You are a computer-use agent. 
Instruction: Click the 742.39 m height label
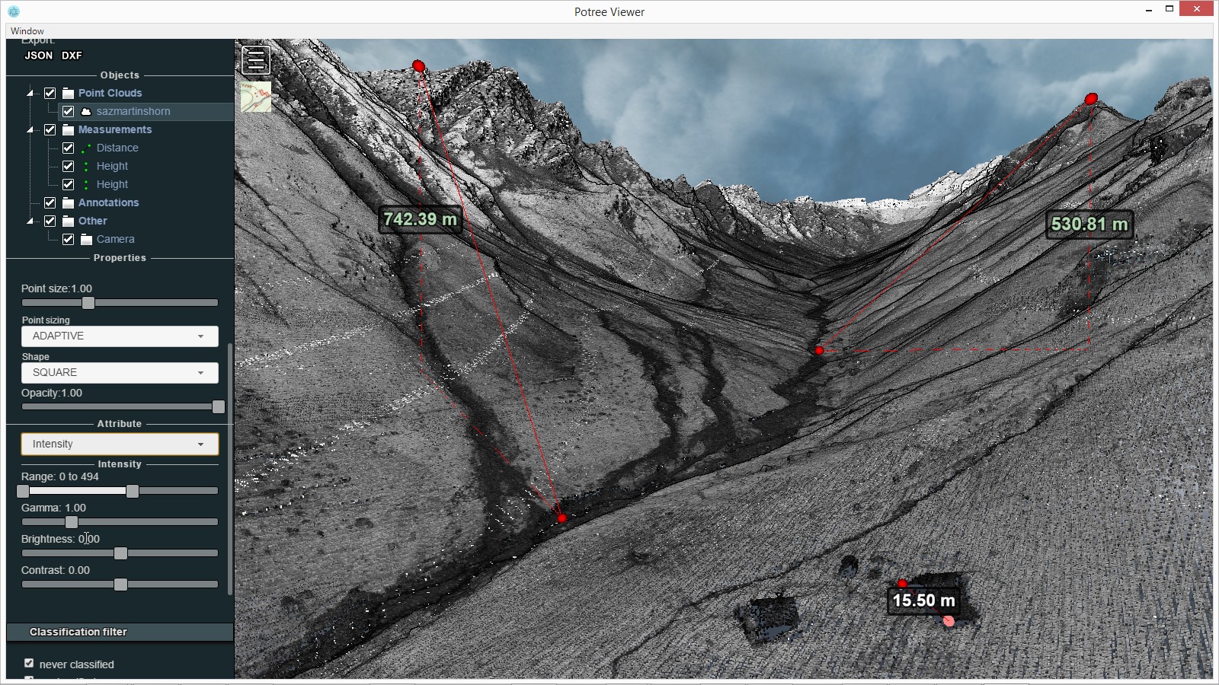point(420,219)
